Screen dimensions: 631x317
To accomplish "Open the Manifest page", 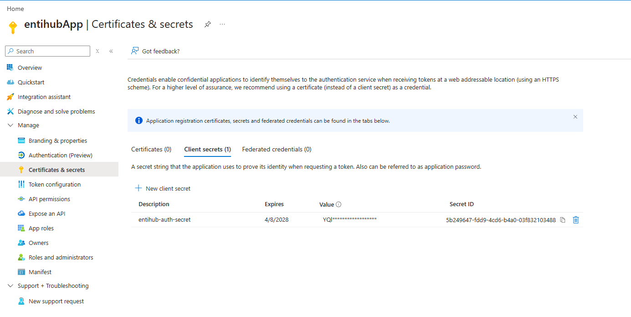I will pyautogui.click(x=40, y=272).
